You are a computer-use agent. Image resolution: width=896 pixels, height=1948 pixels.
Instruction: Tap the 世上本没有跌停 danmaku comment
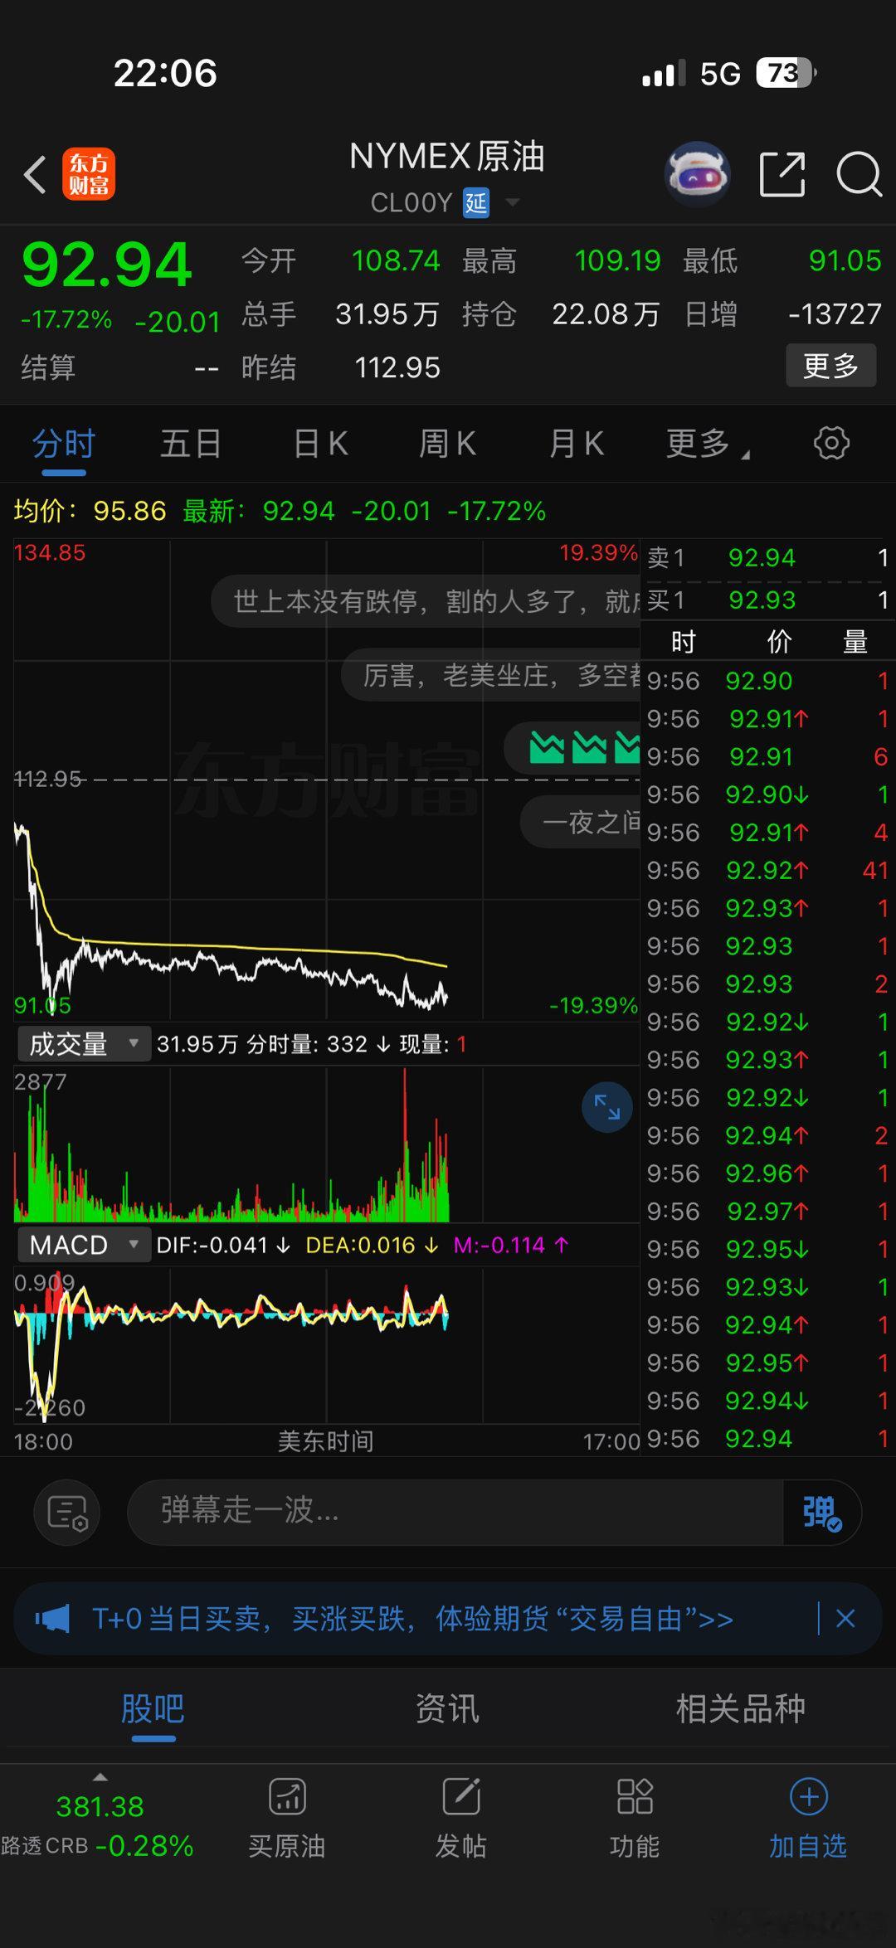pyautogui.click(x=426, y=601)
